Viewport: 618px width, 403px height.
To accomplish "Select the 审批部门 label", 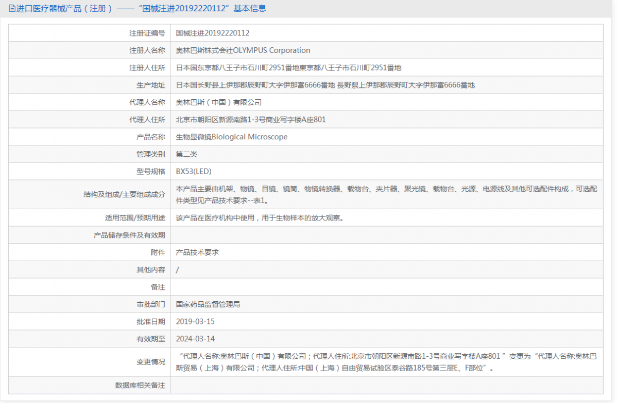I will click(x=151, y=304).
